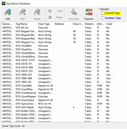Screen dimensions: 127x129
Task: Click Signed int 32 in SYS CountValue row
Action: tap(46, 100)
